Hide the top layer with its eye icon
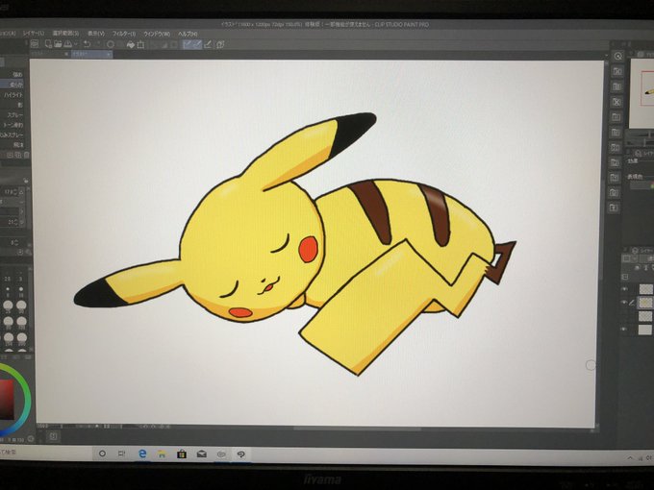Viewport: 654px width, 490px height. click(x=624, y=289)
